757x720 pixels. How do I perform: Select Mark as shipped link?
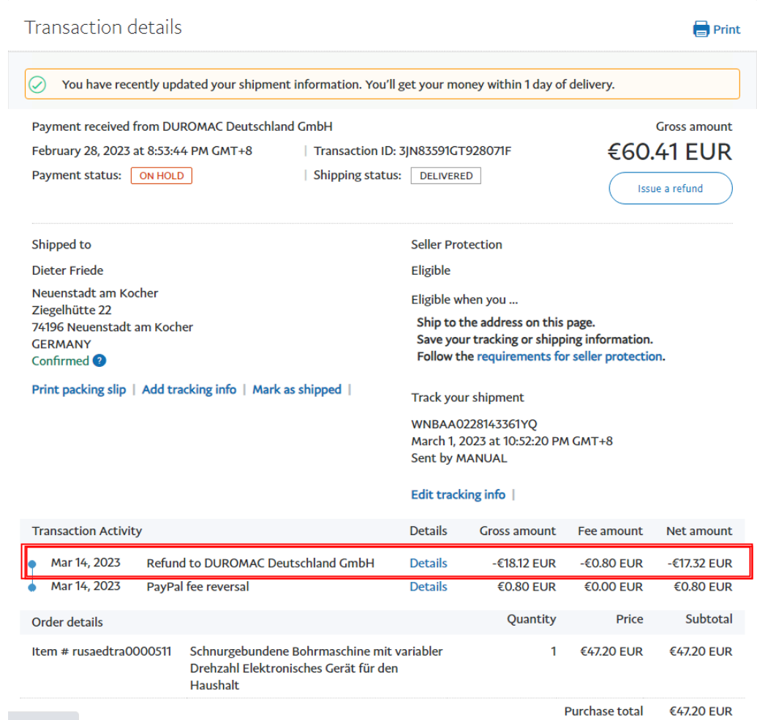pos(297,390)
